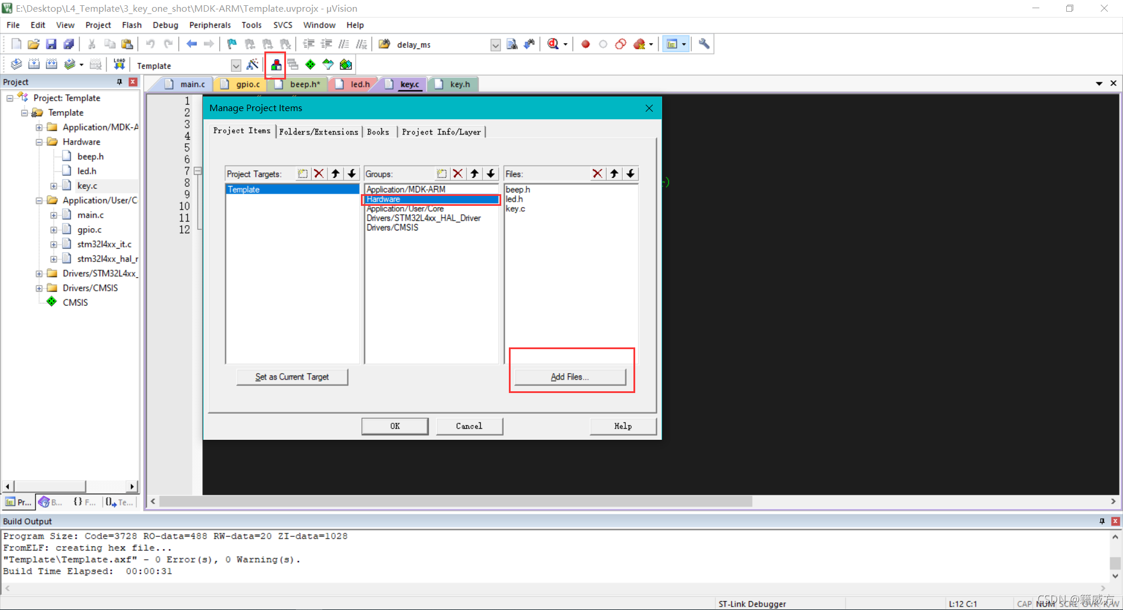Screen dimensions: 1123x610
Task: Open editor tab list dropdown arrow
Action: (1099, 84)
